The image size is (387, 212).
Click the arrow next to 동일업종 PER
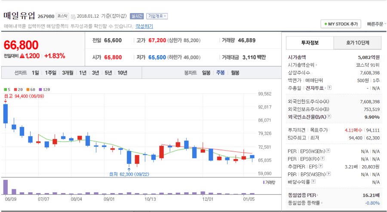click(317, 196)
